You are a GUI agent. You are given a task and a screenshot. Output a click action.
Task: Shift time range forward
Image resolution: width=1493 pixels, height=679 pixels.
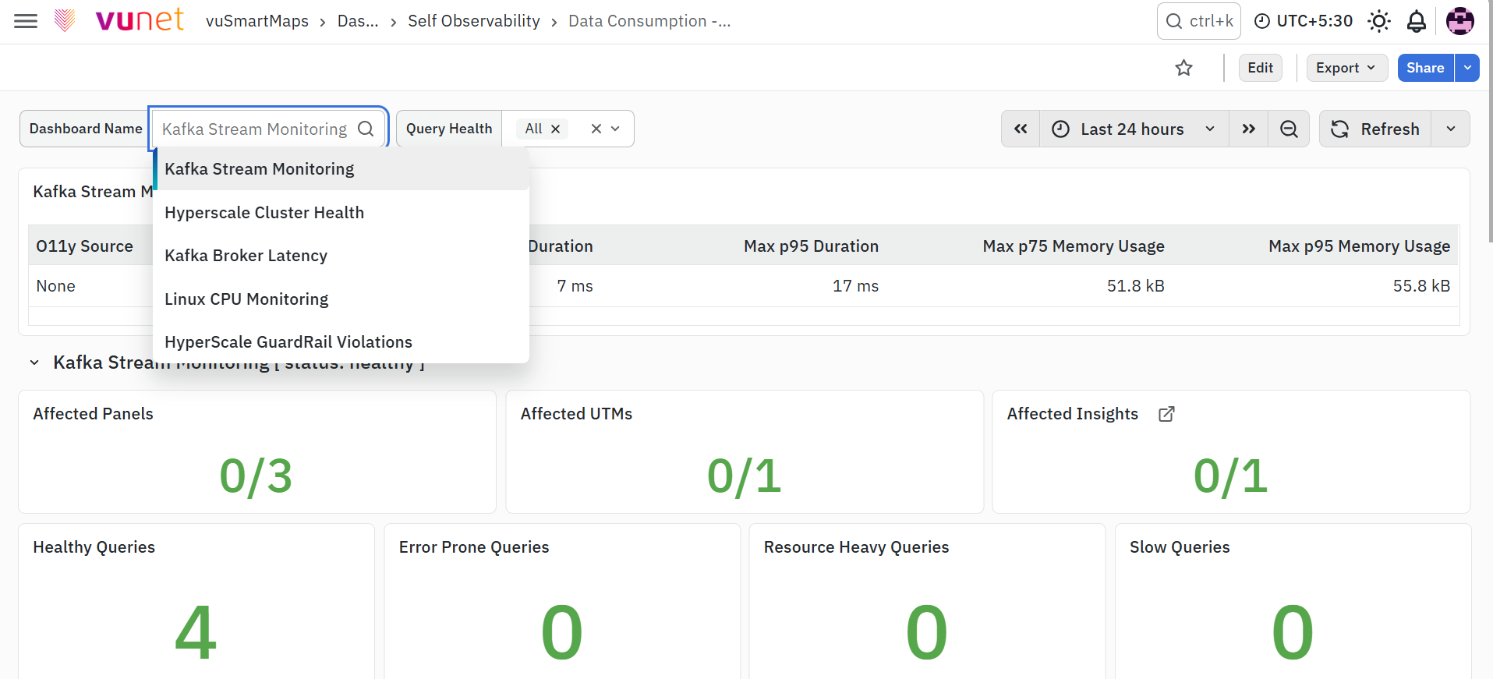pyautogui.click(x=1249, y=129)
